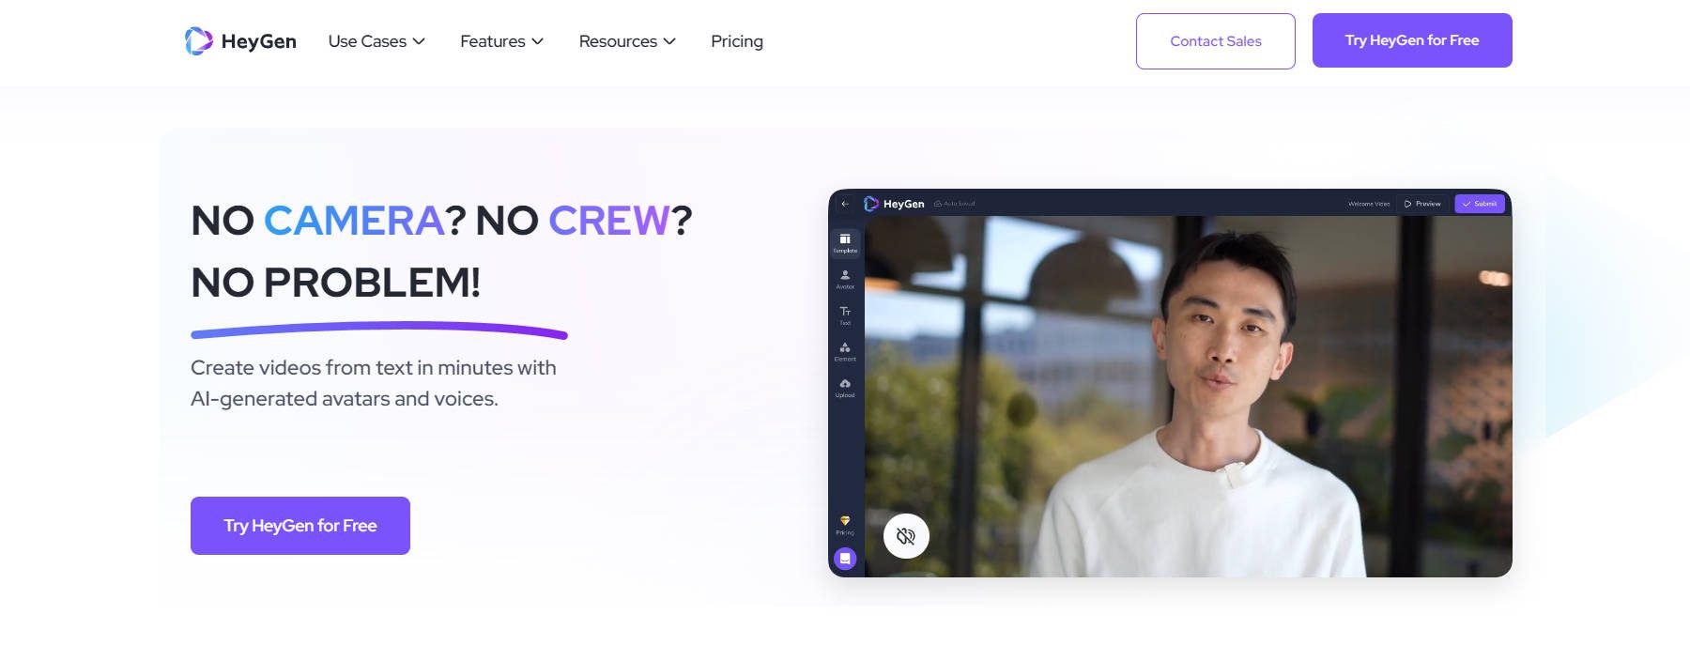Click the Welcome Video title text
1690x645 pixels.
(1369, 204)
